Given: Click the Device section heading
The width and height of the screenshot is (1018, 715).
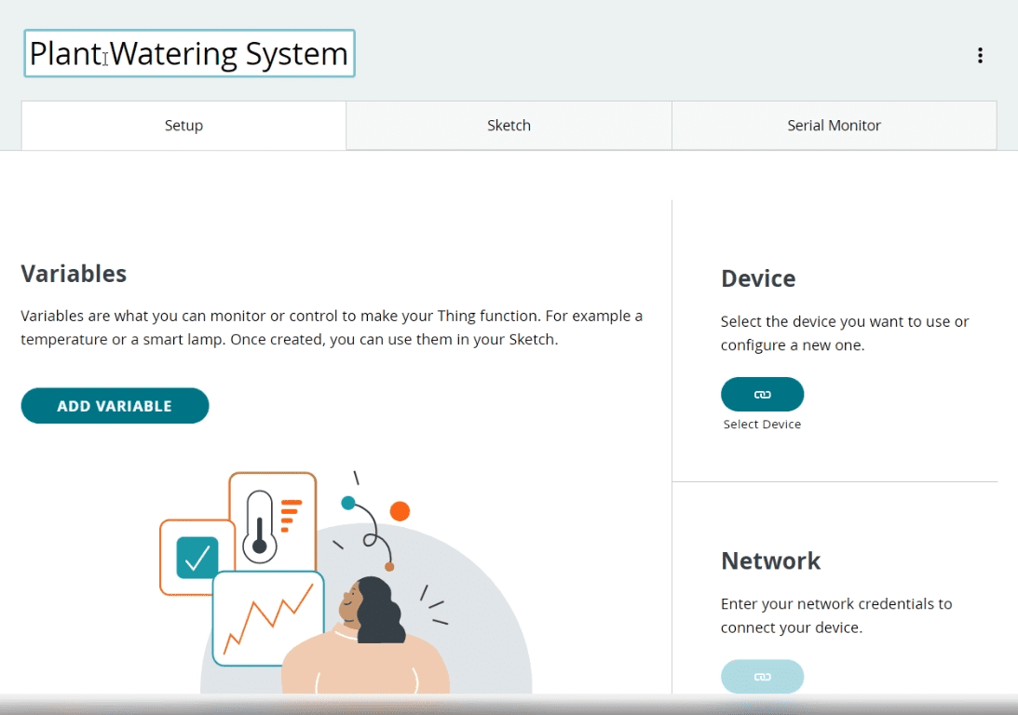Looking at the screenshot, I should (x=758, y=278).
